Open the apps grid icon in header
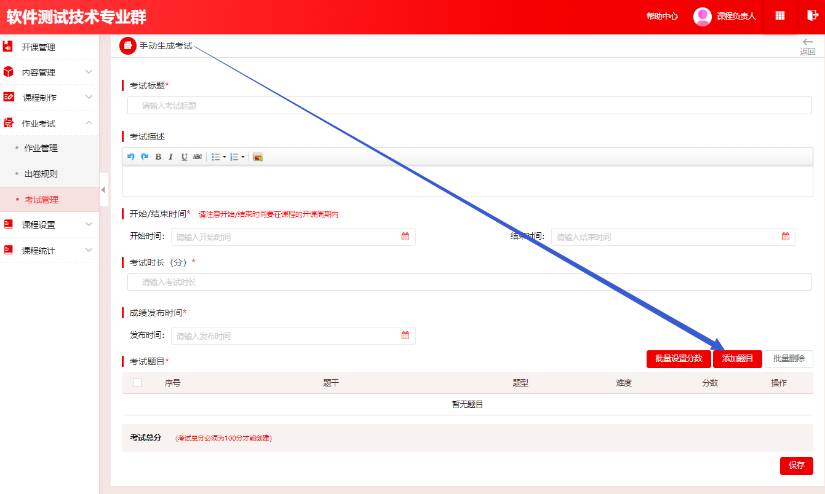Viewport: 825px width, 494px height. point(780,17)
